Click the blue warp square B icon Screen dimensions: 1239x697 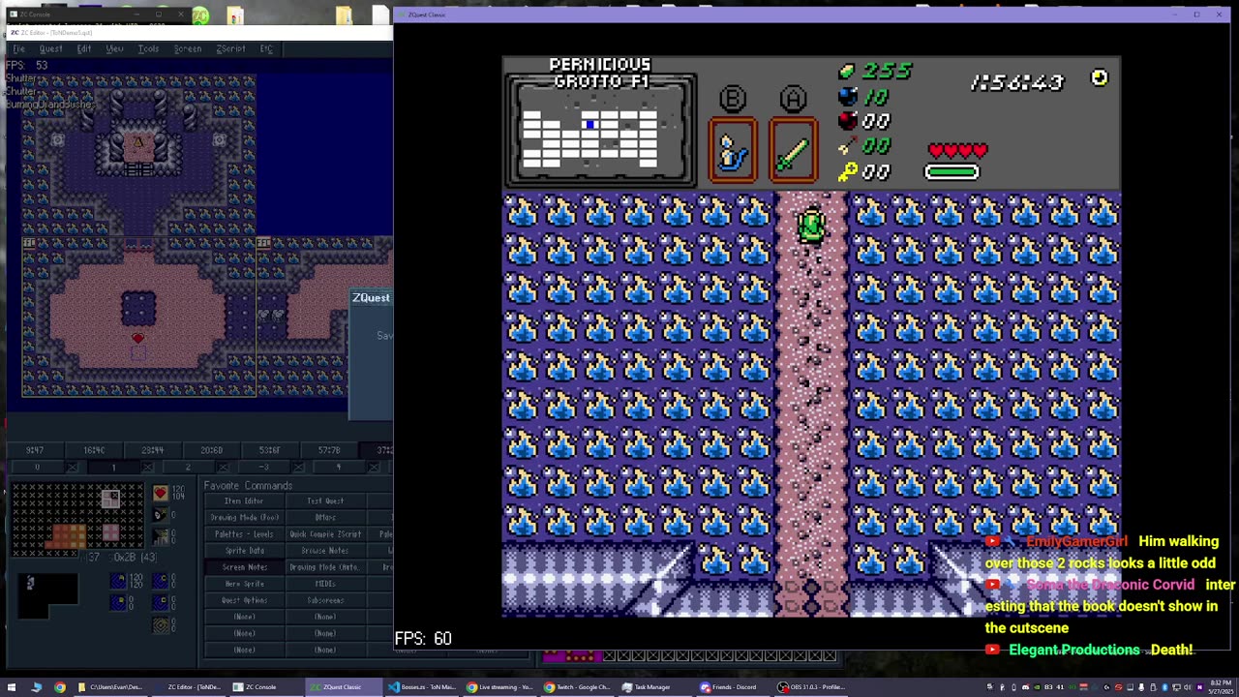[x=118, y=602]
